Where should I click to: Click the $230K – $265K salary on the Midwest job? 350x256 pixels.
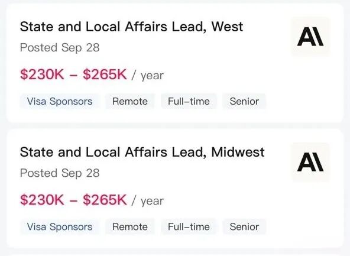73,200
